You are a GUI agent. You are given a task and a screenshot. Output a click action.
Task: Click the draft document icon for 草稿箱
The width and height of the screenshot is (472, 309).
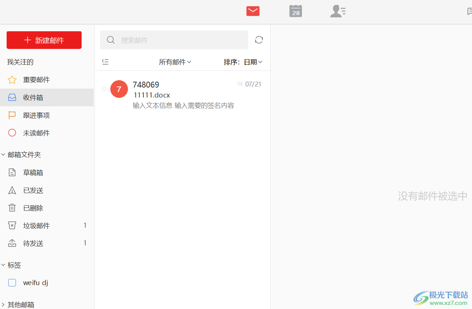(x=12, y=173)
